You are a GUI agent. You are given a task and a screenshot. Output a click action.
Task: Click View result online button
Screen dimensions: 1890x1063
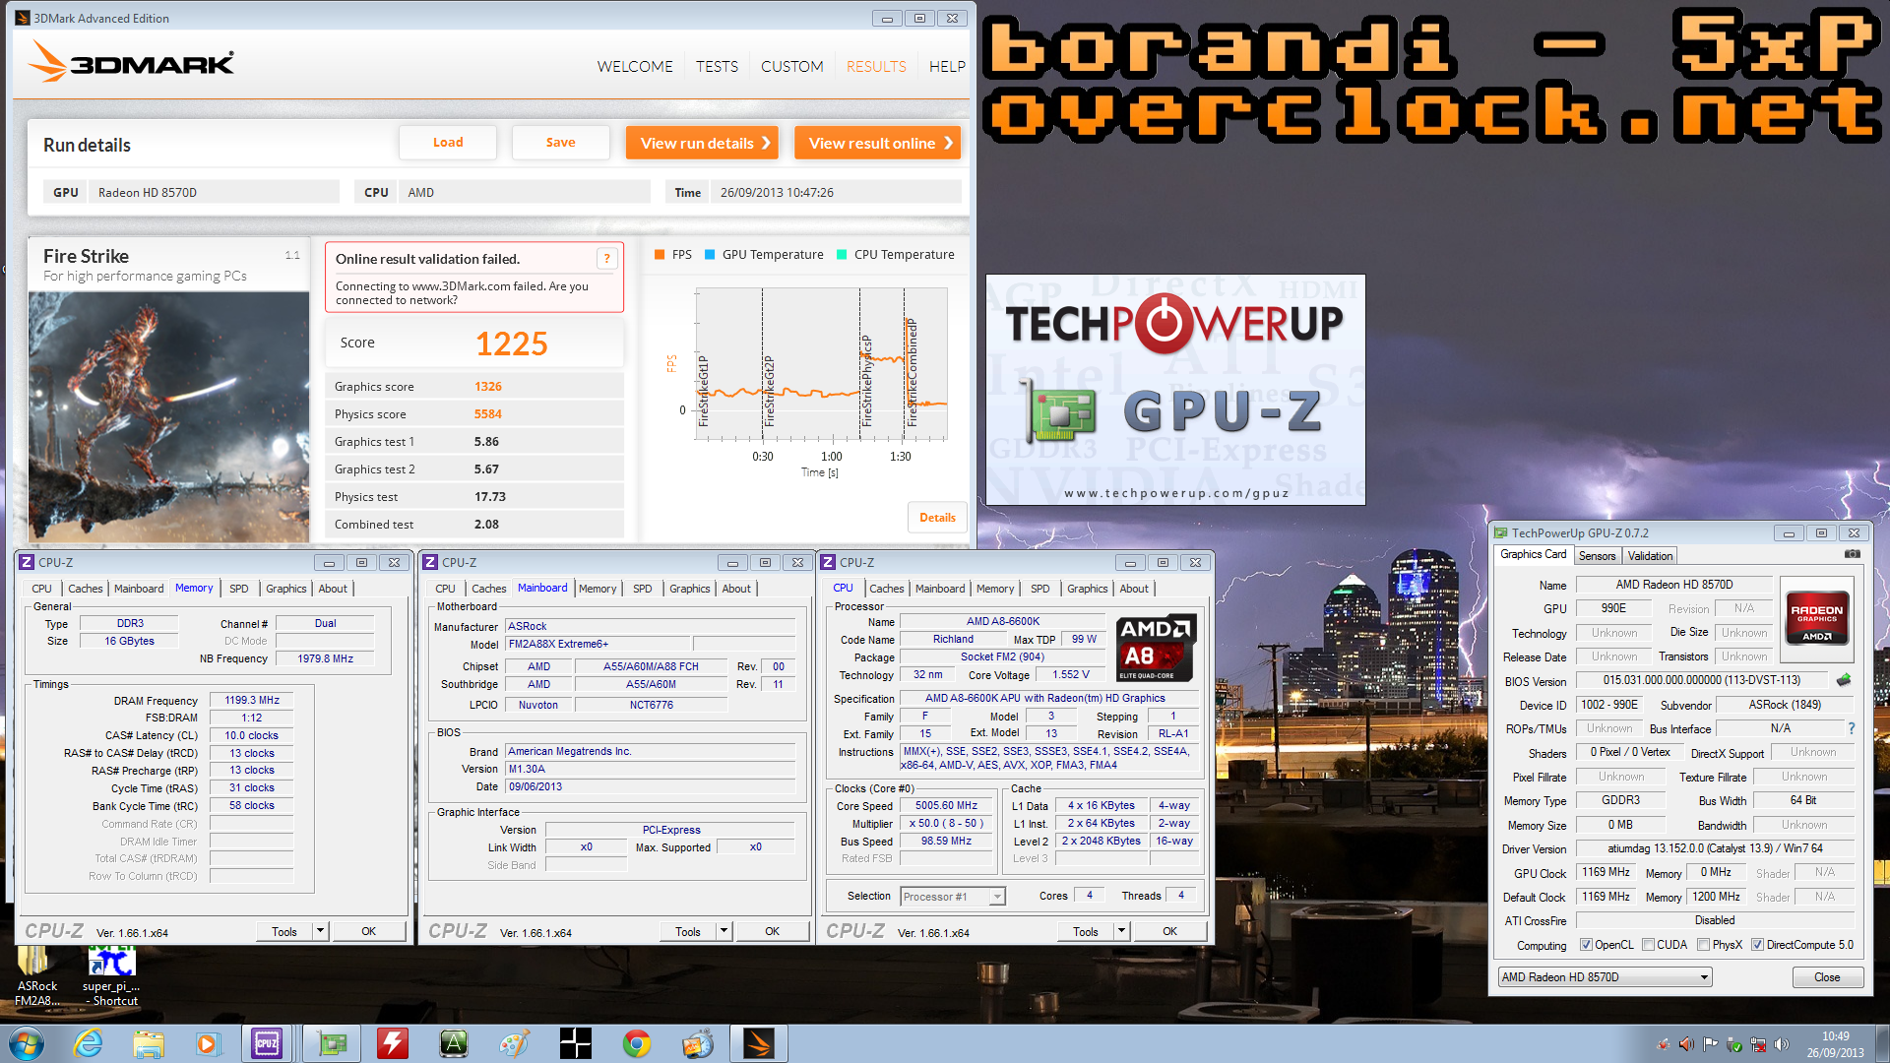tap(877, 144)
